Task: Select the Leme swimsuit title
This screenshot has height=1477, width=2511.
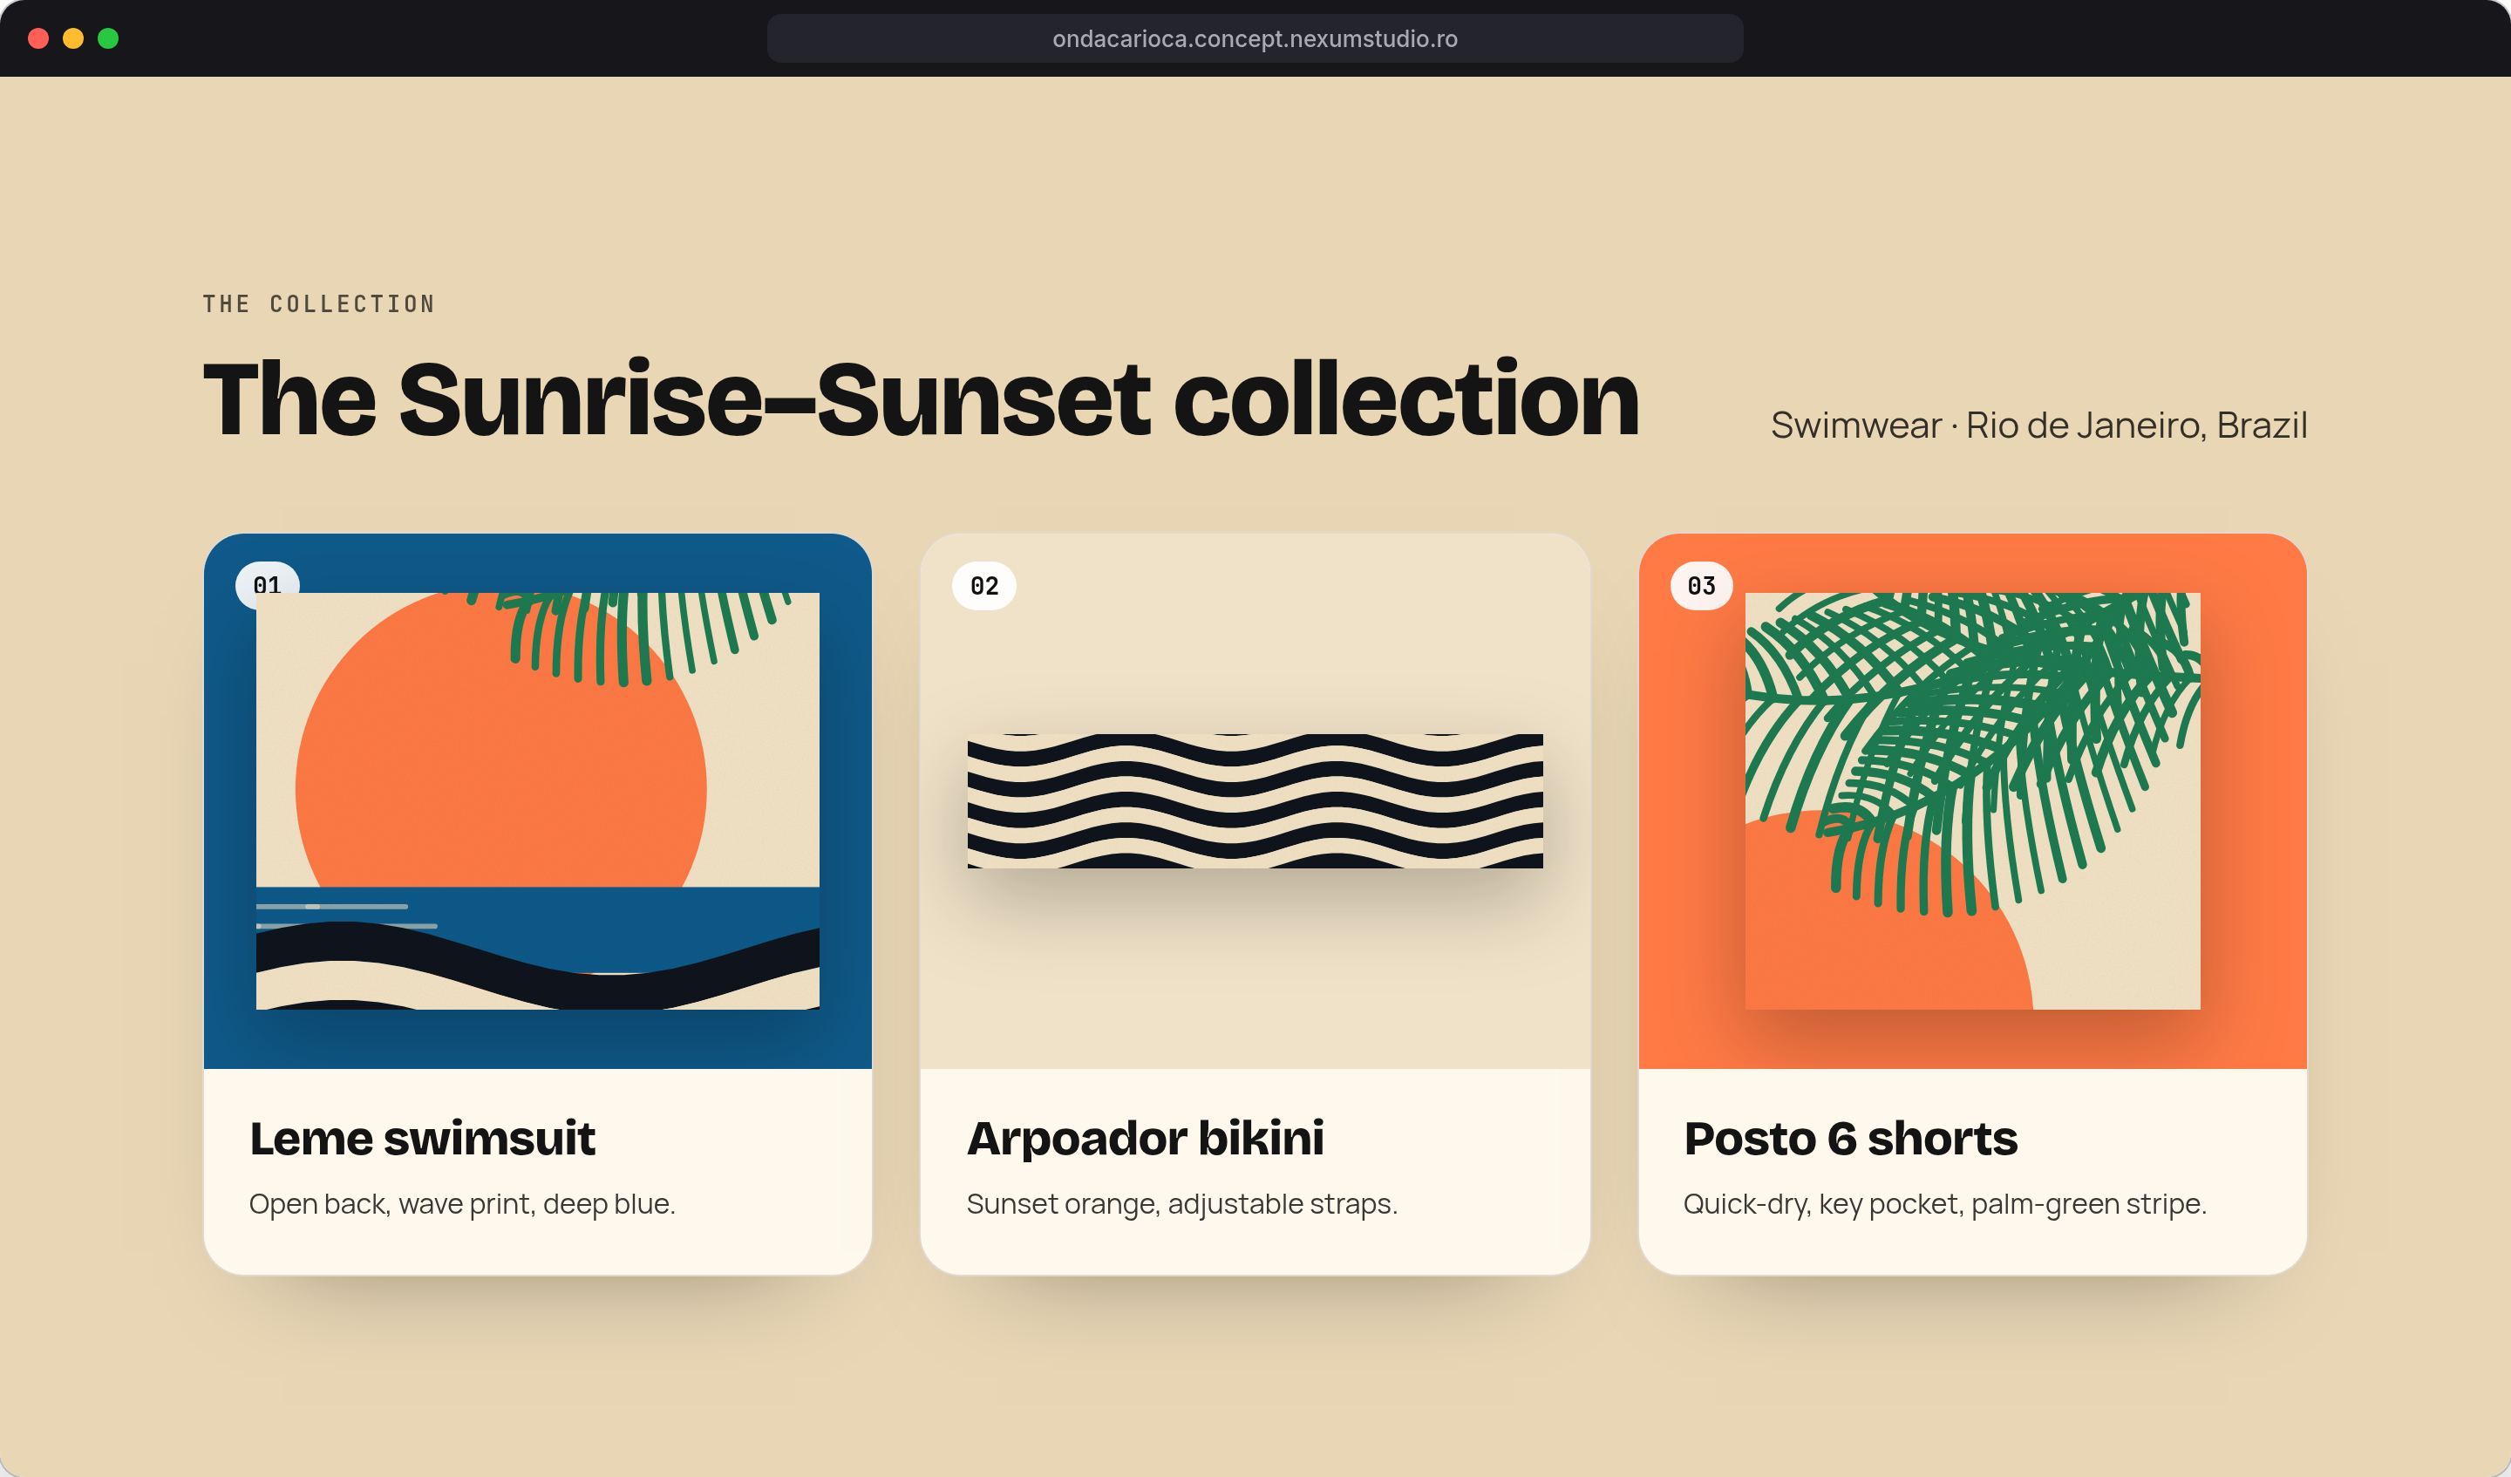Action: pos(423,1138)
